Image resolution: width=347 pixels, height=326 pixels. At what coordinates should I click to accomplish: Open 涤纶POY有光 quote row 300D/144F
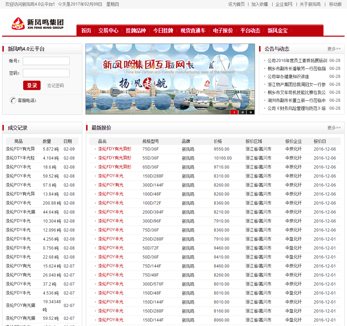click(x=111, y=185)
